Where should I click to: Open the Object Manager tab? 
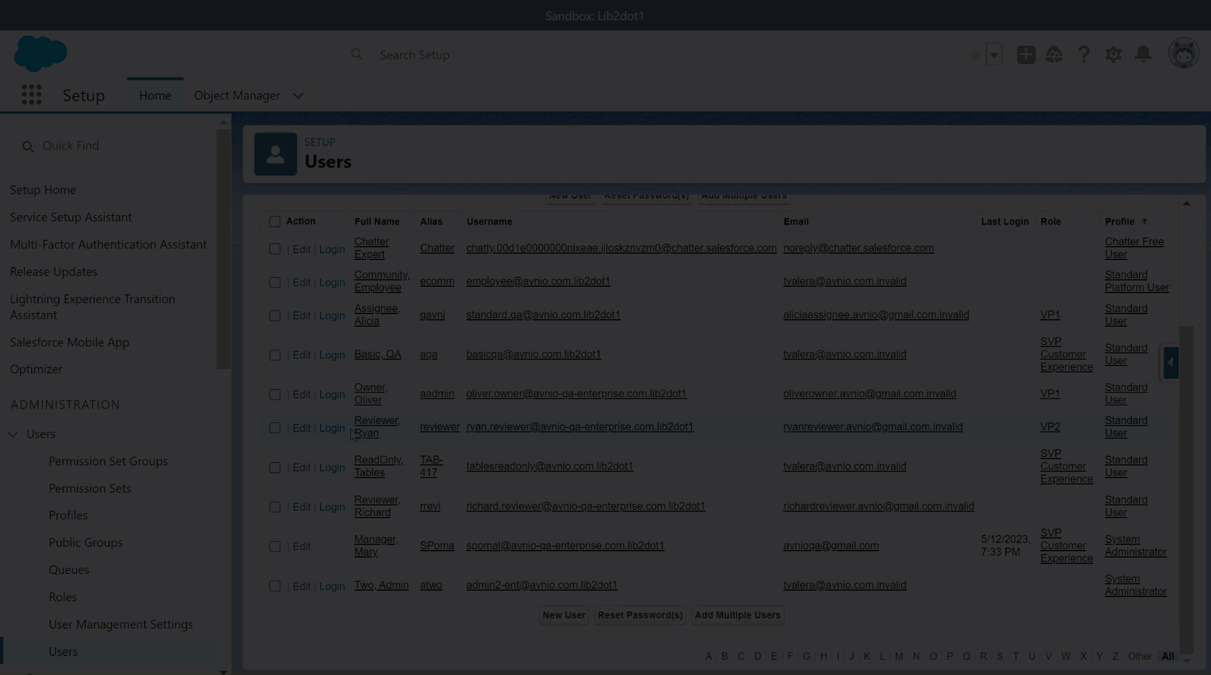tap(237, 95)
